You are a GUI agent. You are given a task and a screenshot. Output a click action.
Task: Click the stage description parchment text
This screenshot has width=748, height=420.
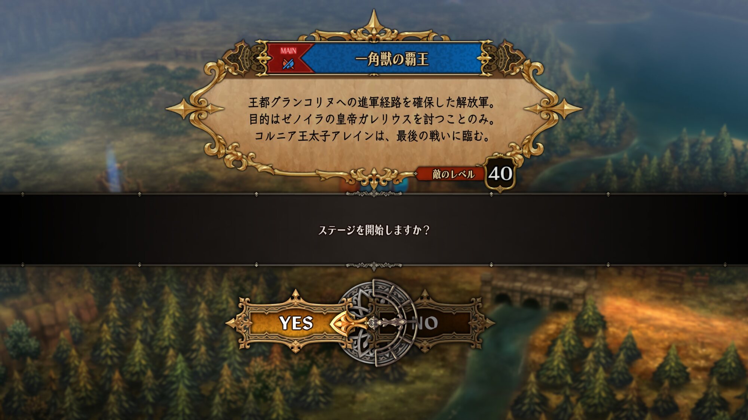(x=373, y=119)
